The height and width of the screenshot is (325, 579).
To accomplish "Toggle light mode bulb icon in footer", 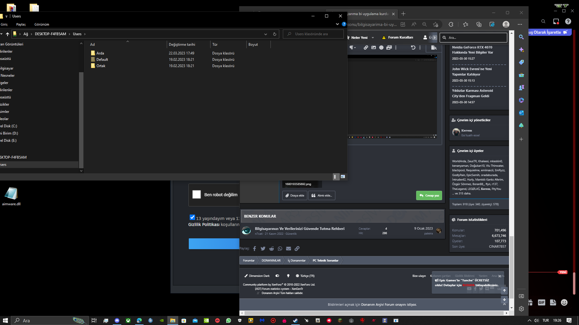I will point(288,276).
